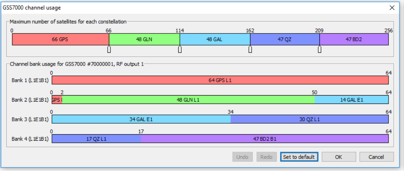Click the Bank 2 (L1E1B1) label
The width and height of the screenshot is (404, 171).
[x=30, y=100]
